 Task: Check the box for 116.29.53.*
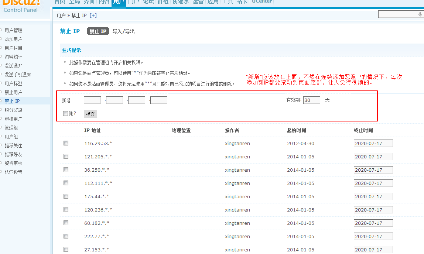tap(66, 143)
